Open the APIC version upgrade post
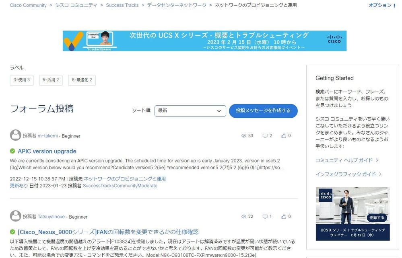Screen dimensions: 402x258 coord(47,151)
